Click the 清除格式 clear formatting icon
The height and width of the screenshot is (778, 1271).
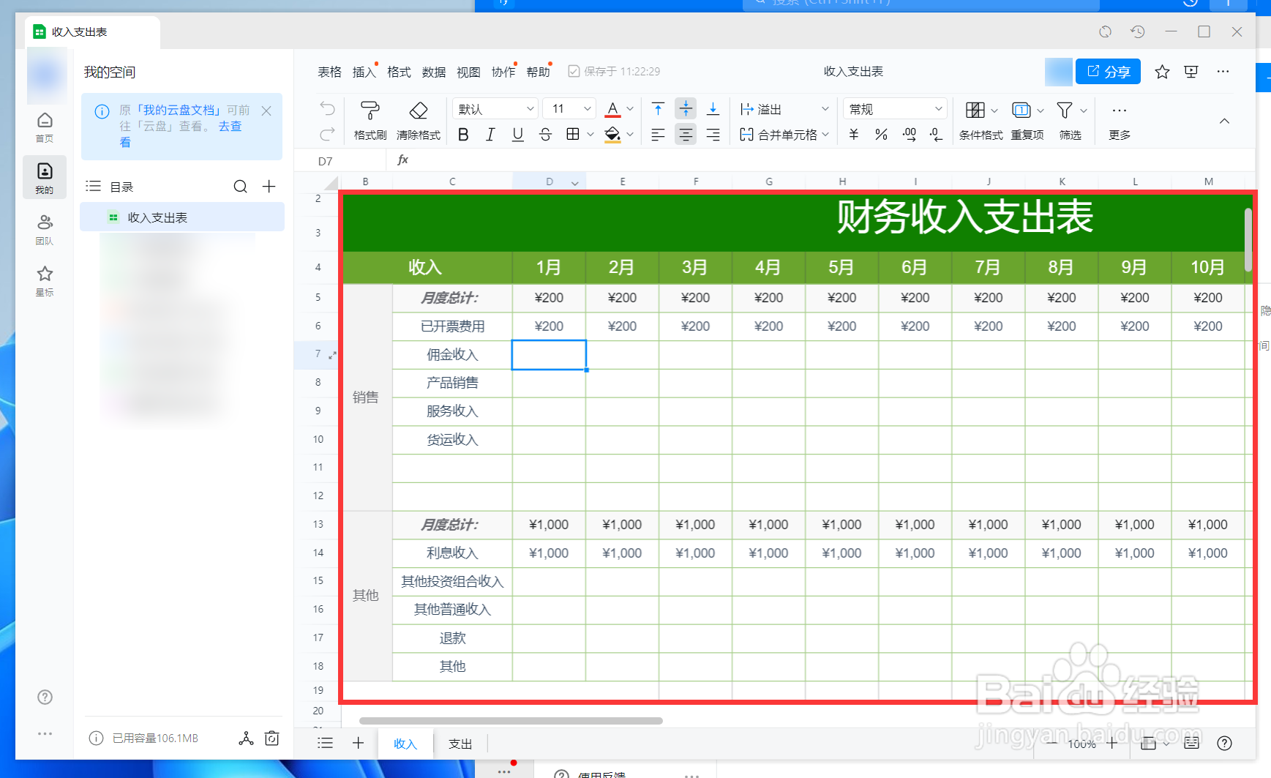click(x=418, y=119)
